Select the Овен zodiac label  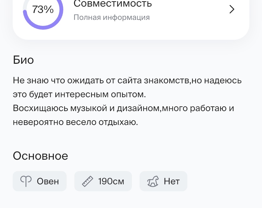click(48, 181)
